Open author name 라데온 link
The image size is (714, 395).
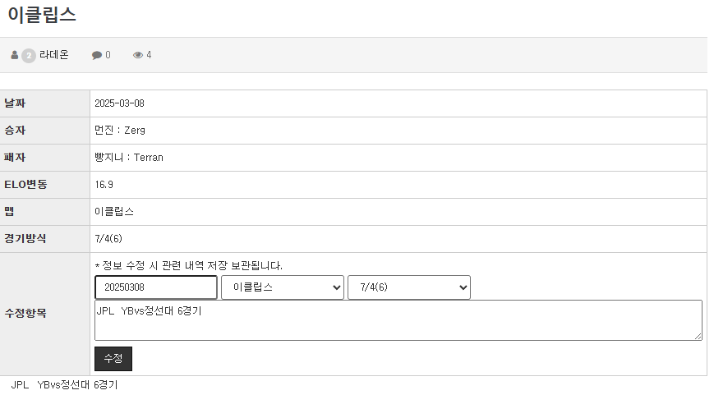point(53,54)
